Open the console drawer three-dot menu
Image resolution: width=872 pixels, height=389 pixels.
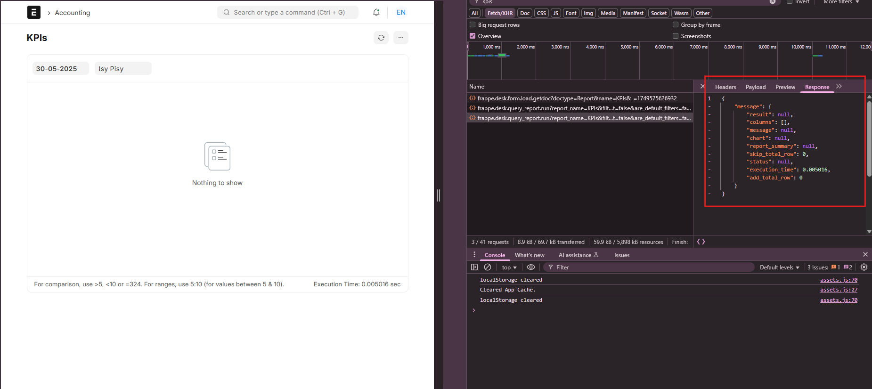(x=474, y=255)
